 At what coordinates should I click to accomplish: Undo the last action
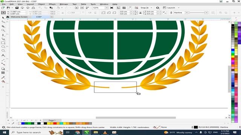pos(58,8)
